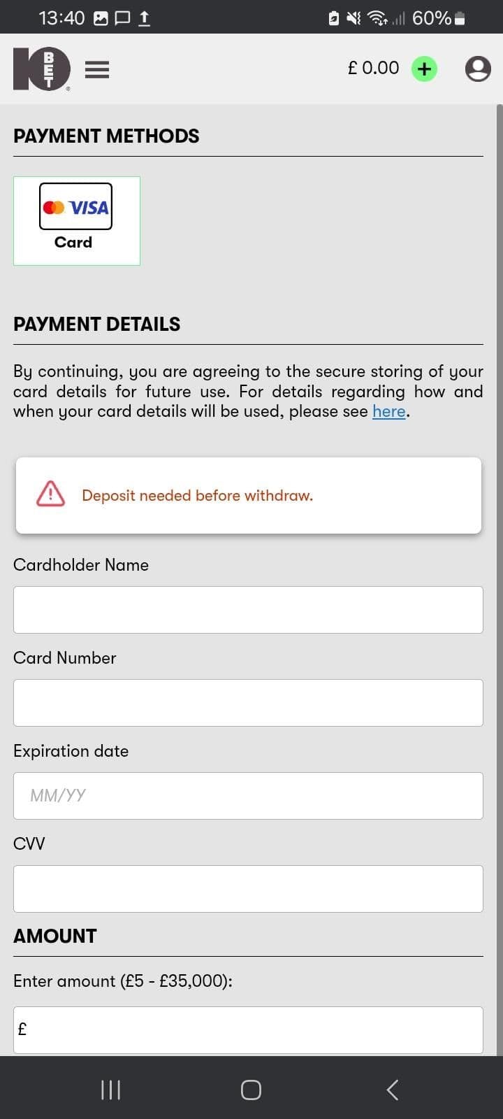Focus the Cardholder Name input field
Viewport: 503px width, 1119px height.
(x=248, y=609)
